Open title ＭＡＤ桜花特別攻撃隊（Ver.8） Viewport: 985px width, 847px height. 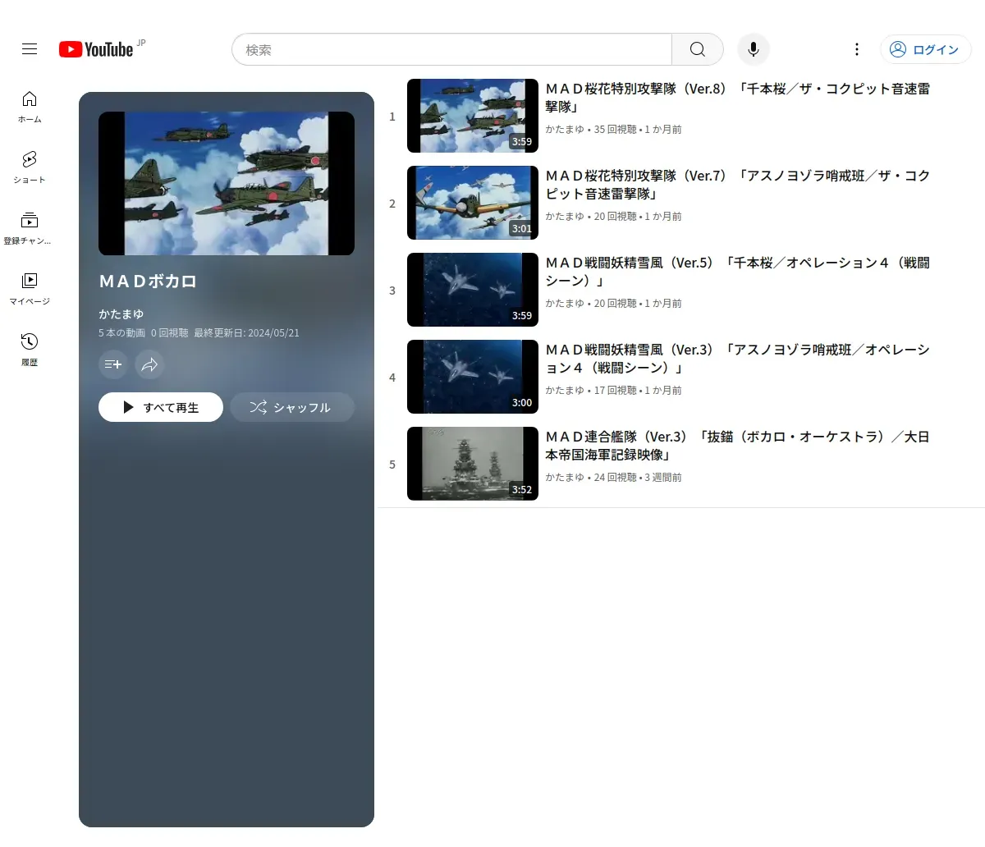pyautogui.click(x=738, y=98)
